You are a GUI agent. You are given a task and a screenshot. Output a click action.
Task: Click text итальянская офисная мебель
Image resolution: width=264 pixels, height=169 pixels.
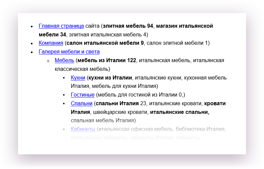pos(136,129)
